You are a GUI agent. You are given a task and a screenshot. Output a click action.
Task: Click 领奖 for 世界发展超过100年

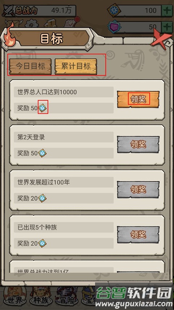[138, 189]
